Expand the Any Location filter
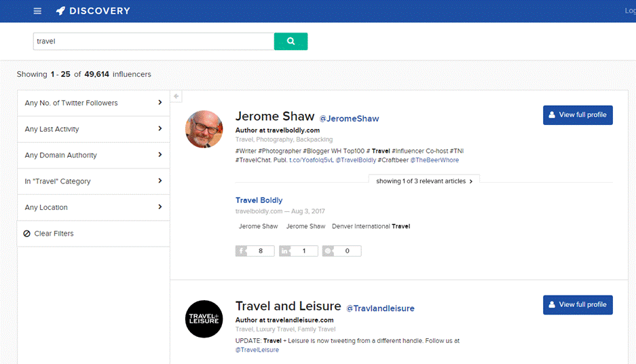 [x=93, y=208]
